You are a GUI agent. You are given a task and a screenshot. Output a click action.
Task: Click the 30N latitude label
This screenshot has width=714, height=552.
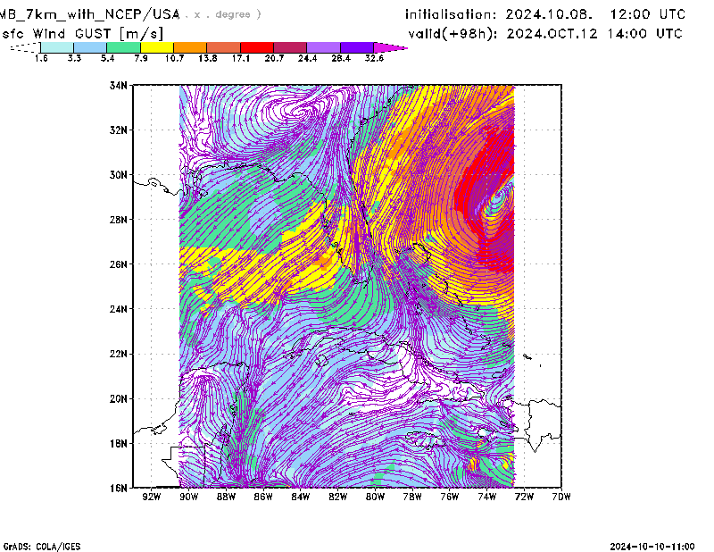pyautogui.click(x=119, y=174)
